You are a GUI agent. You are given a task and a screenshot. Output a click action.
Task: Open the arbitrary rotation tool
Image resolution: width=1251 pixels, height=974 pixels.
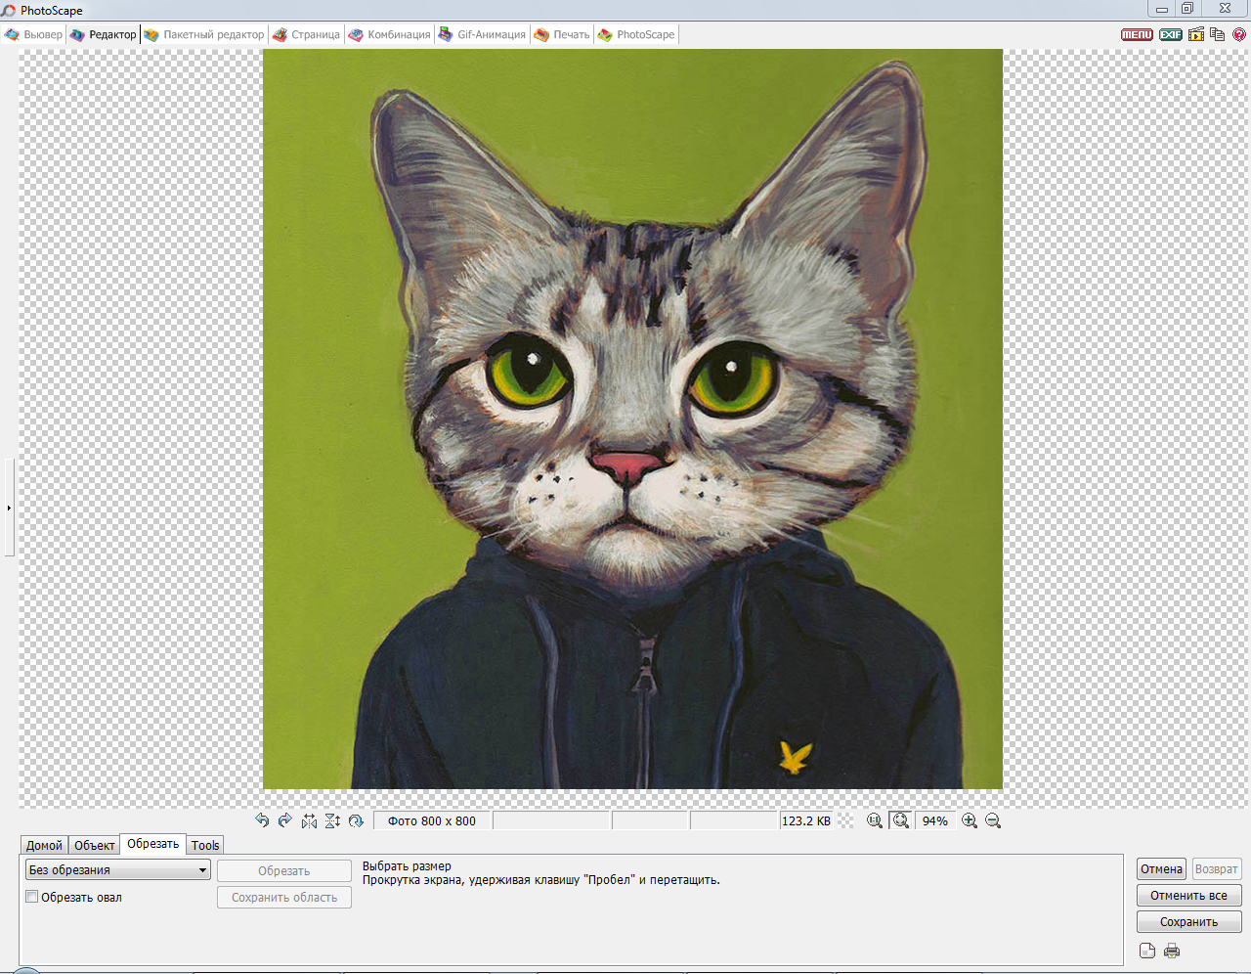coord(356,820)
